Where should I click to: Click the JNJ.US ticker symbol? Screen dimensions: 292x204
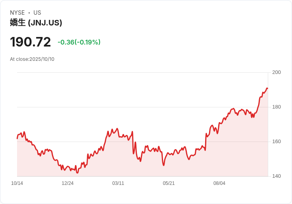click(45, 23)
